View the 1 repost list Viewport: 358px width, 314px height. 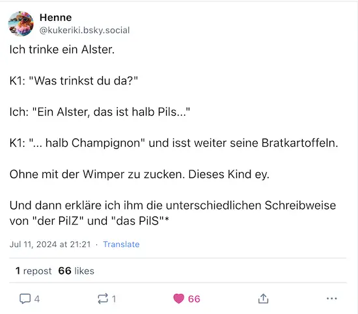coord(33,271)
